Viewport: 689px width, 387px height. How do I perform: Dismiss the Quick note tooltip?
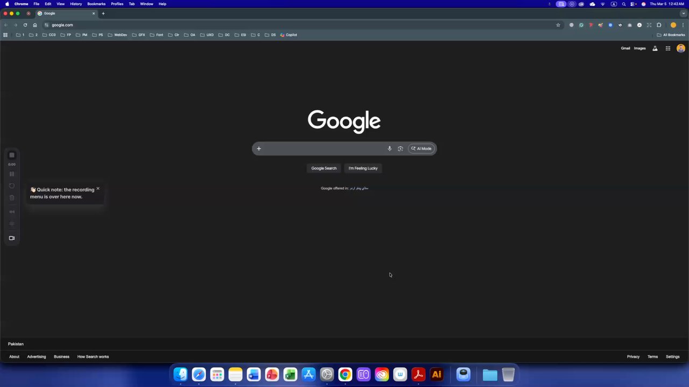(x=98, y=189)
